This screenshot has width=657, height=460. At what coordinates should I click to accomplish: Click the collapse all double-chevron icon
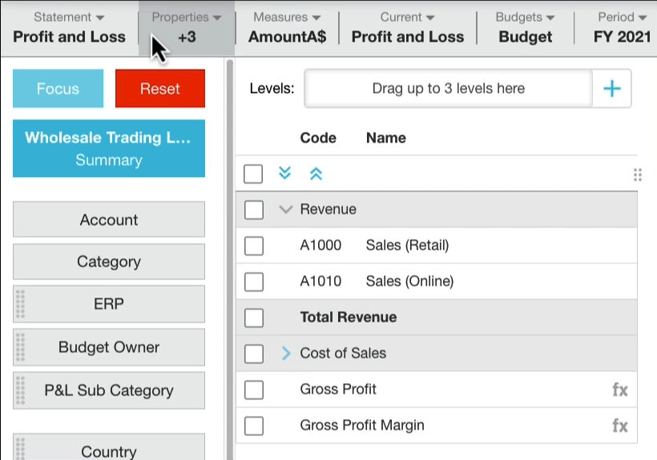tap(316, 174)
